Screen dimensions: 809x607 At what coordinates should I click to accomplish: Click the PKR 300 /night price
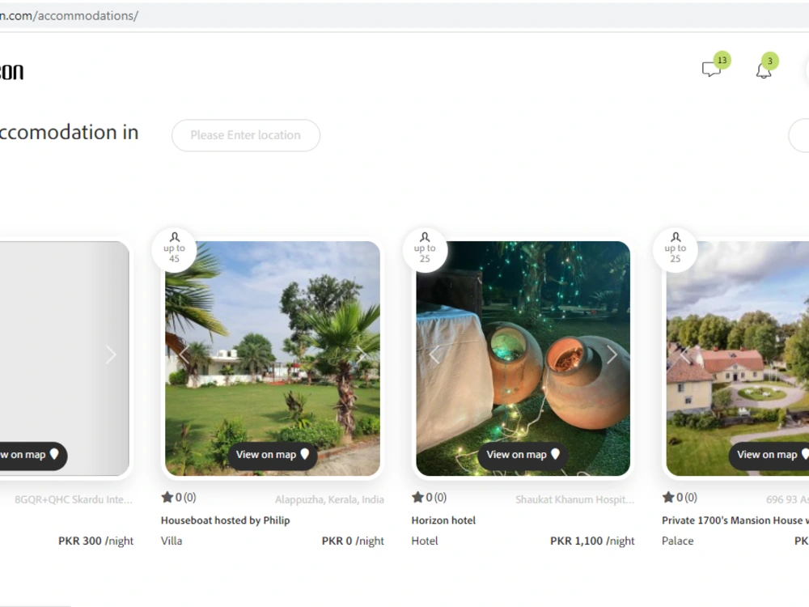click(96, 541)
